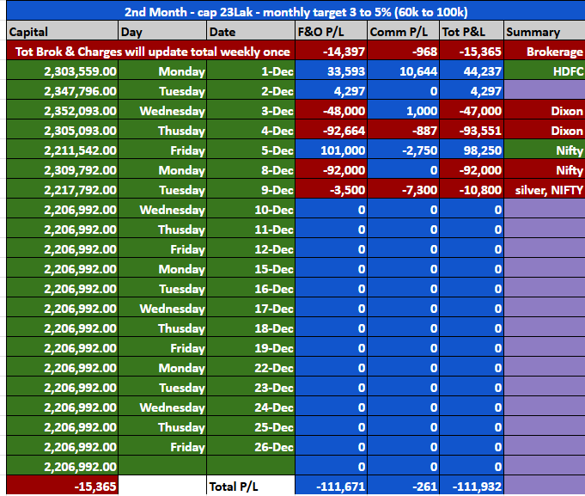585x496 pixels.
Task: Select capital cell 2,211,542.00
Action: (x=62, y=150)
